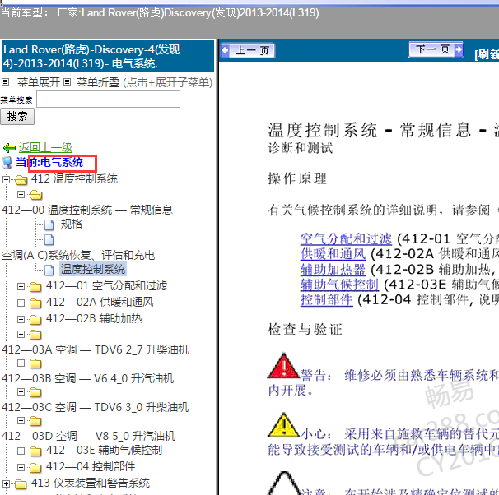Click the 412—01 空气分配和过滤 folder icon

point(35,287)
